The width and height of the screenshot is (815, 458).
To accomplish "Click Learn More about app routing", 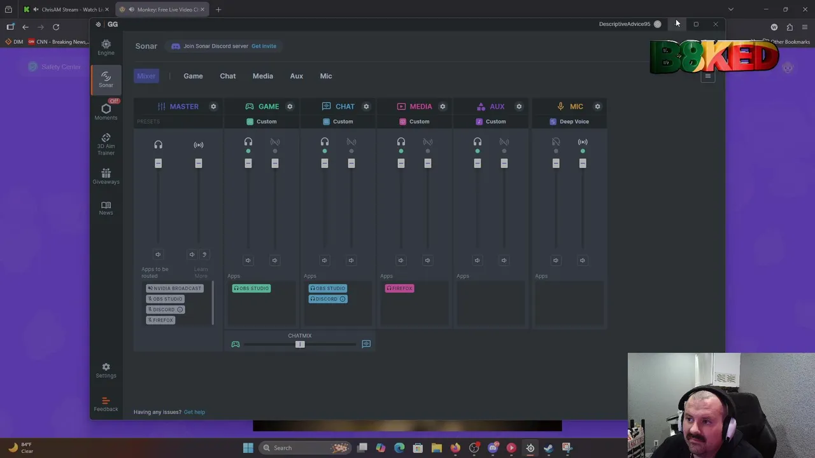I will click(201, 272).
